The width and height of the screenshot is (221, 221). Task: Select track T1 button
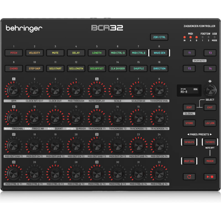click(189, 53)
